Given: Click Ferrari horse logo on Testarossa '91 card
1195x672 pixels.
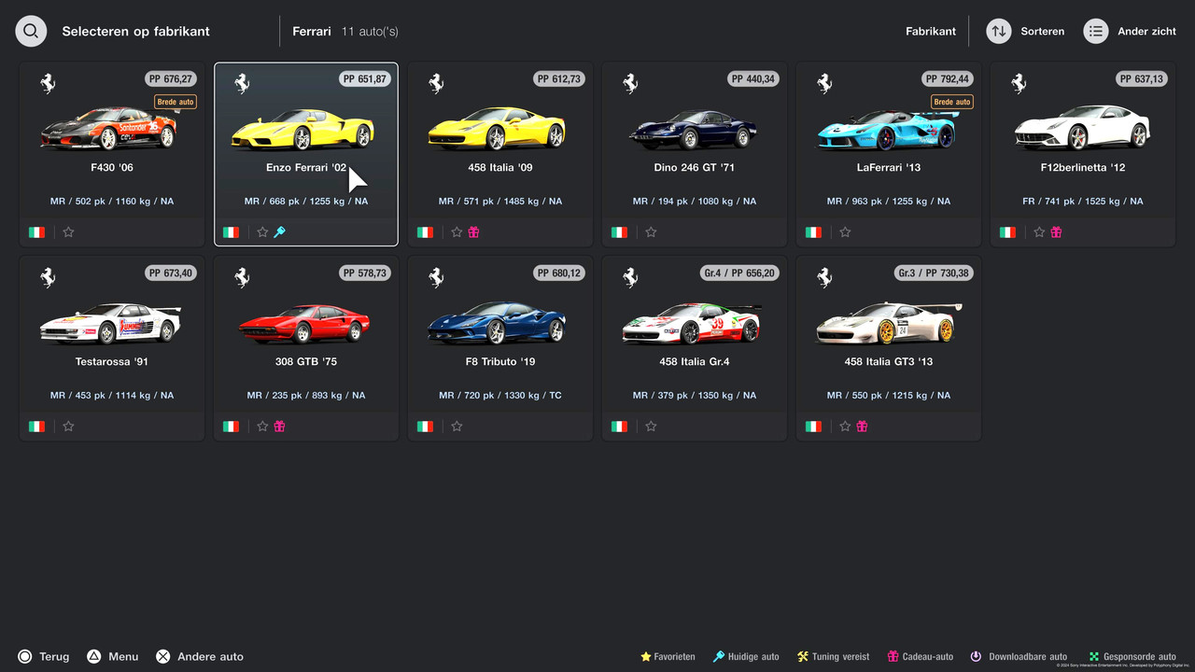Looking at the screenshot, I should click(x=48, y=277).
